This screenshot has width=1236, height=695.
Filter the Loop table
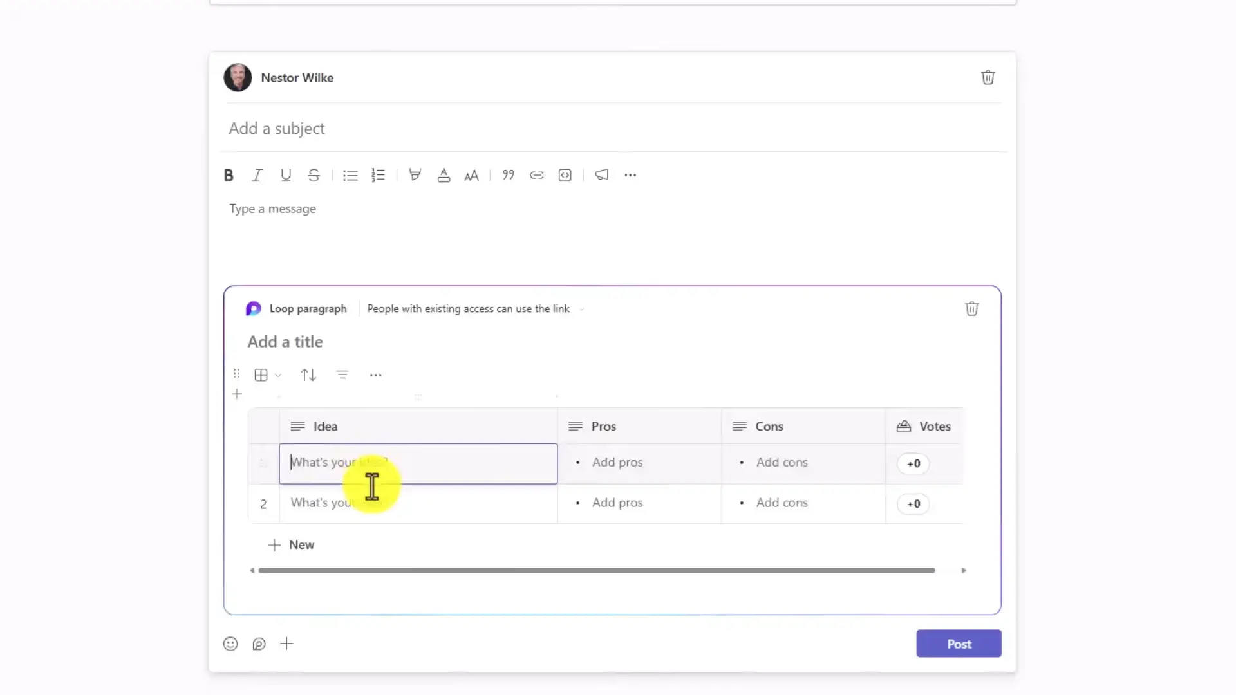342,375
